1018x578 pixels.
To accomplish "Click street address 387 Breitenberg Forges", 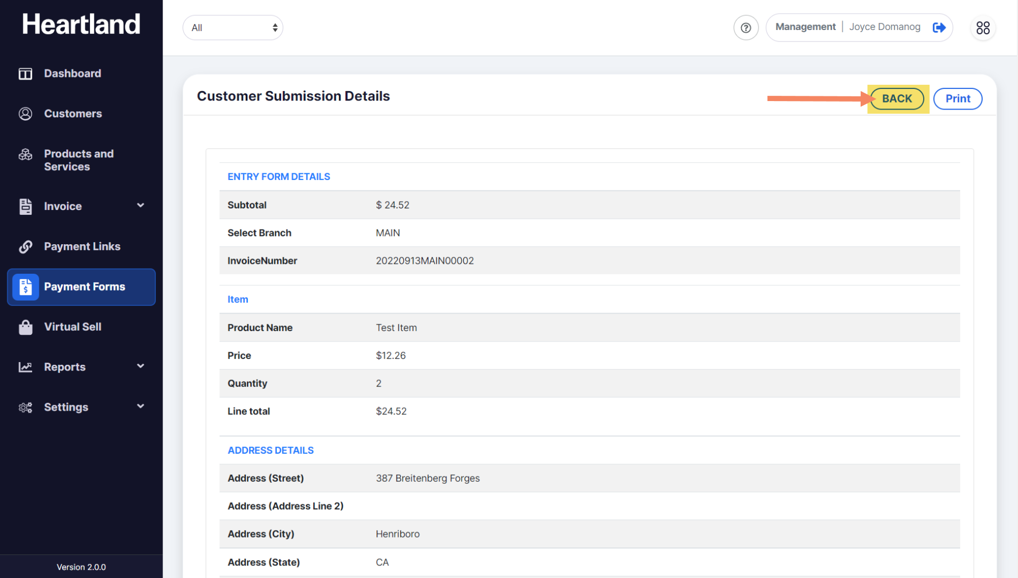I will point(428,478).
